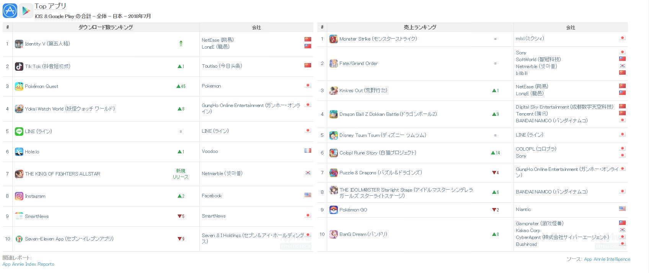Click the Knives Out app icon
The image size is (649, 273).
pos(334,91)
